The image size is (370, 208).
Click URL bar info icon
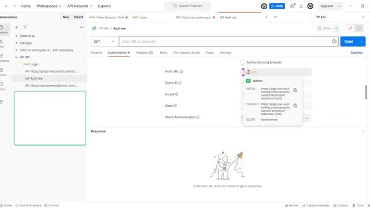coord(334,42)
